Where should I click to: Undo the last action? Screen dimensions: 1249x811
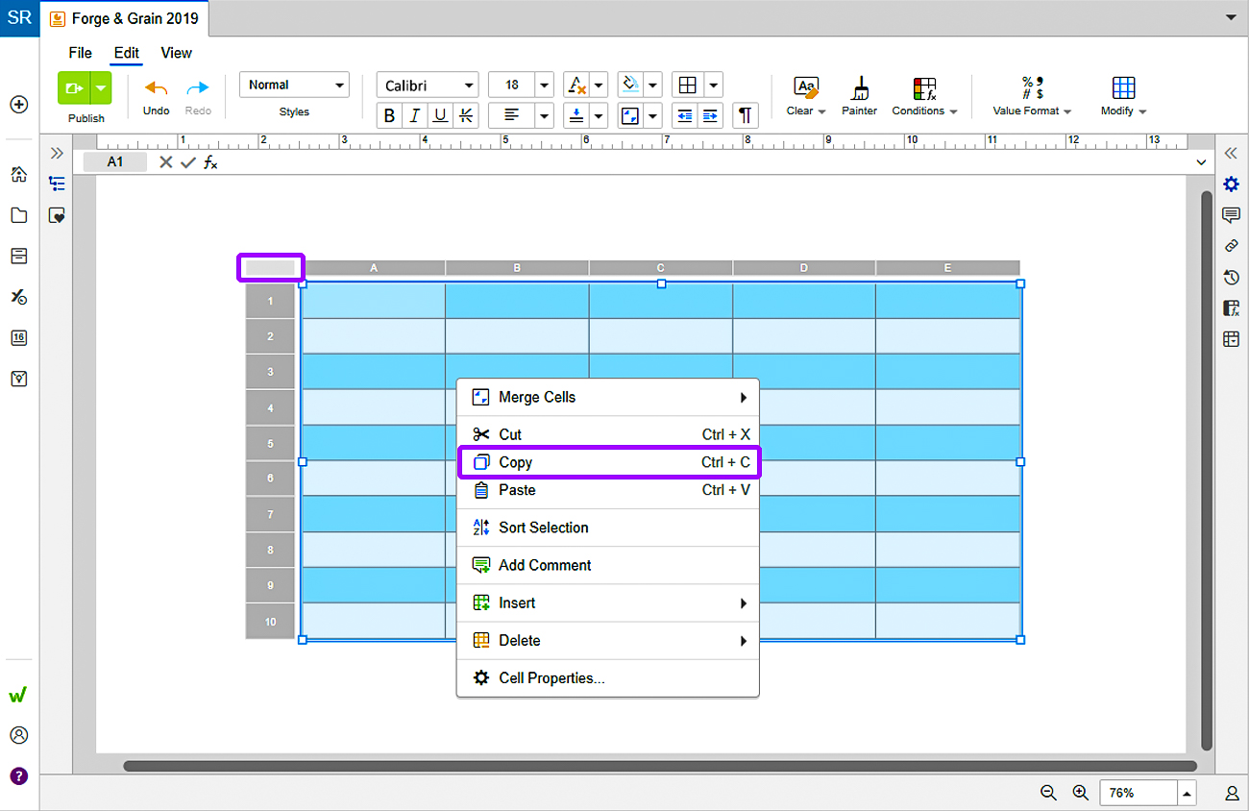155,95
